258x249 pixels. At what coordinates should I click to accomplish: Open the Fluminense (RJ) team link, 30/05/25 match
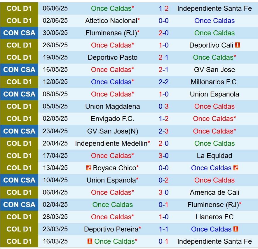tap(111, 33)
